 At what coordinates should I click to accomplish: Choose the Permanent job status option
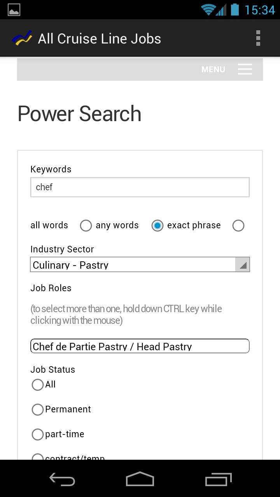tap(37, 410)
